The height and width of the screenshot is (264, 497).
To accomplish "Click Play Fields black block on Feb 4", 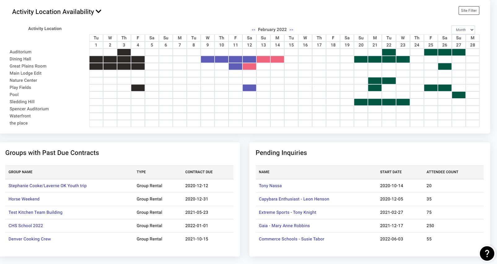I will 138,88.
